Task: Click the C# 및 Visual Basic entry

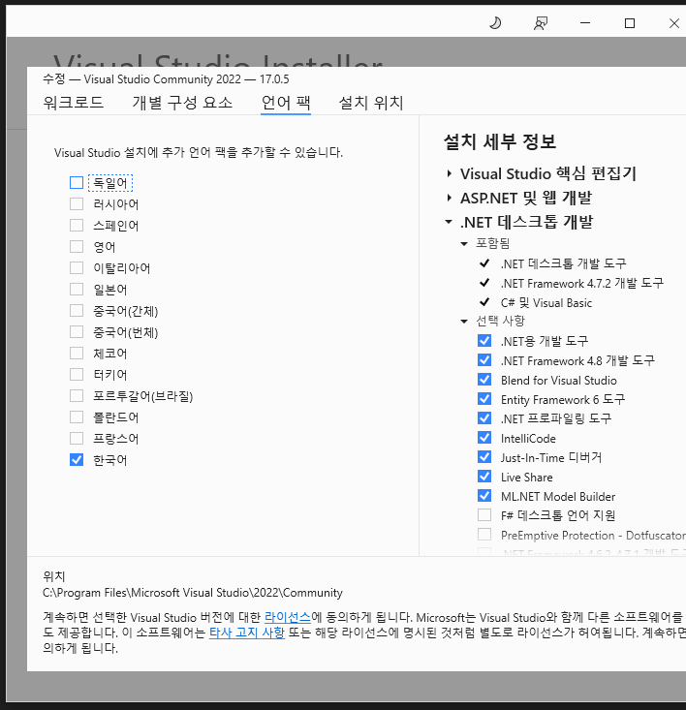Action: pos(546,302)
